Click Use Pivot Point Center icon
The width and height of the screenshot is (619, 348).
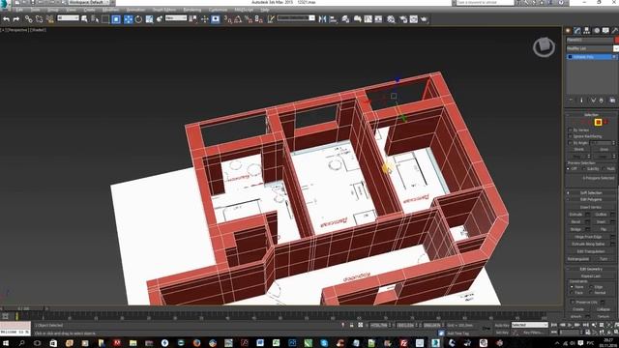tap(193, 19)
